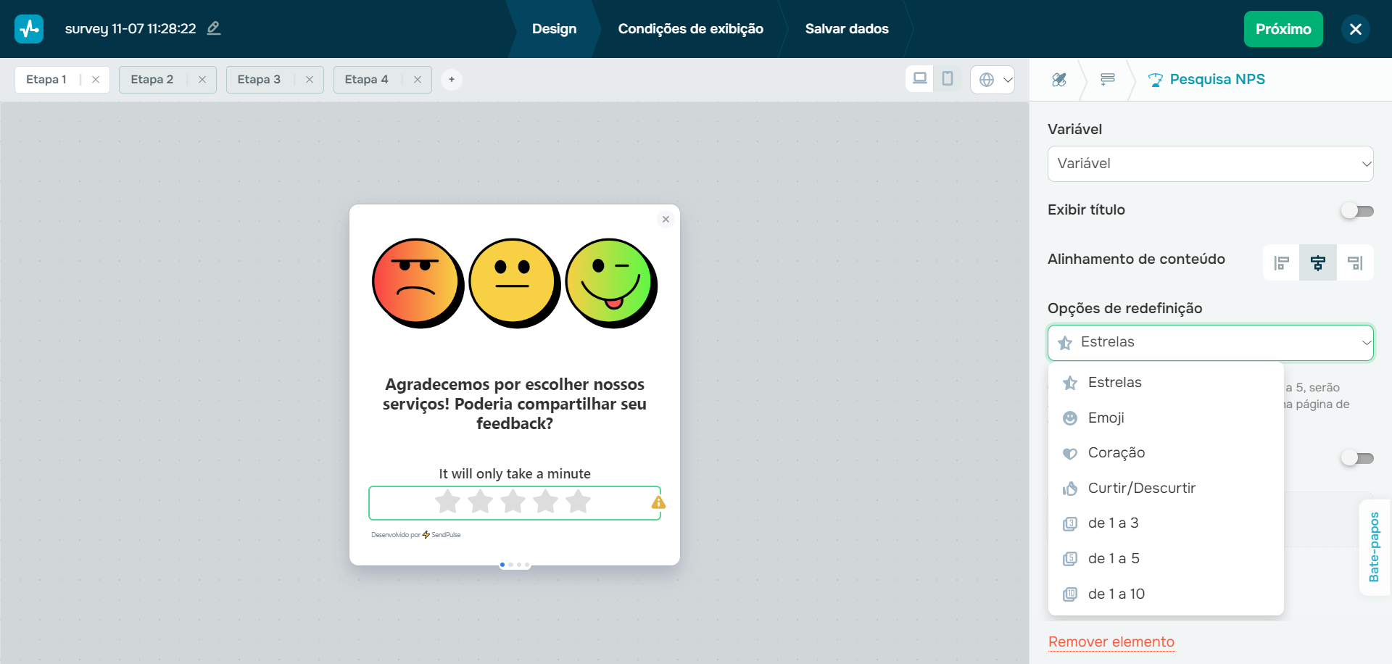This screenshot has width=1392, height=664.
Task: Open the design style panel icon
Action: tap(1059, 80)
